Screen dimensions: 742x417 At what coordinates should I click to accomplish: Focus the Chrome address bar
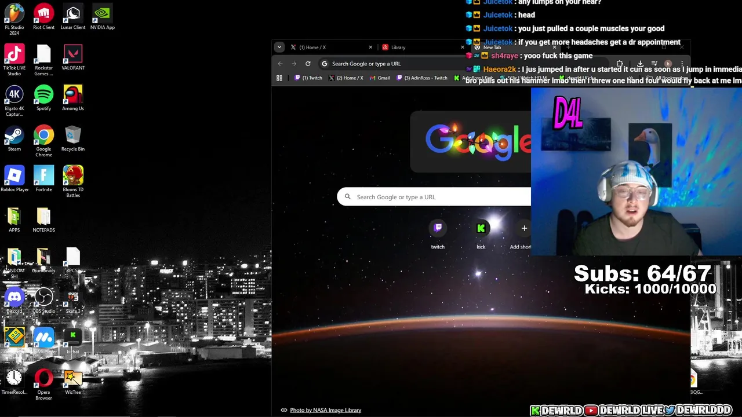click(x=464, y=64)
